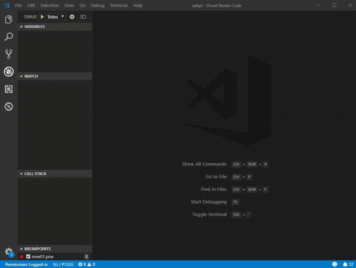Viewport: 356px width, 268px height.
Task: Collapse the BREAKPOINTS section
Action: (55, 249)
